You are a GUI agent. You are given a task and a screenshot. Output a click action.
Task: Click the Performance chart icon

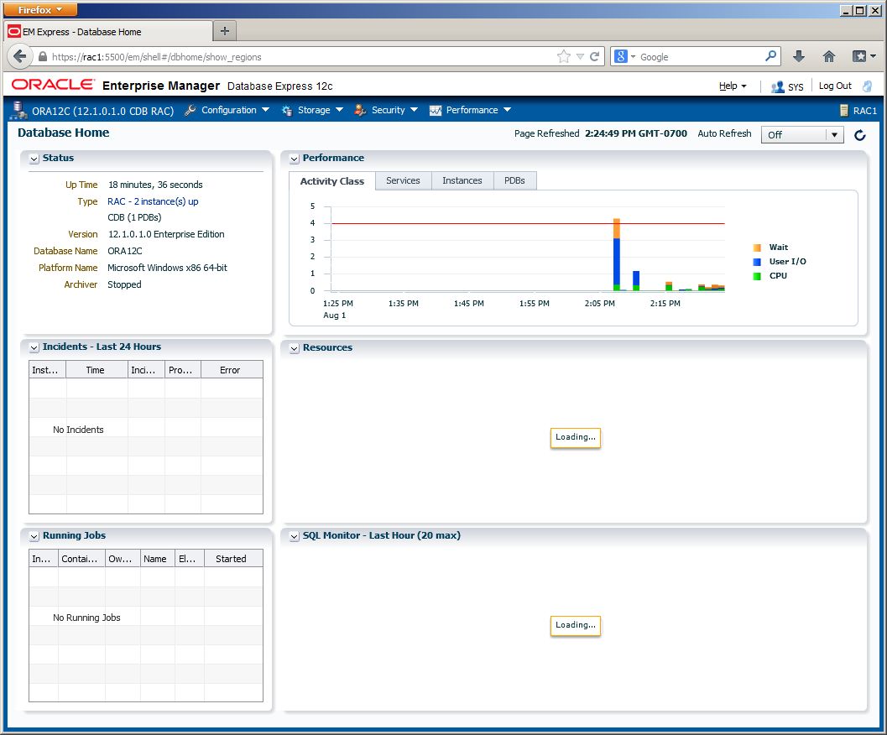[x=435, y=111]
